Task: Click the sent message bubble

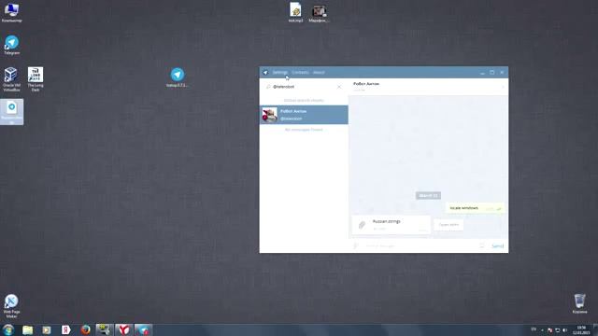Action: 475,208
